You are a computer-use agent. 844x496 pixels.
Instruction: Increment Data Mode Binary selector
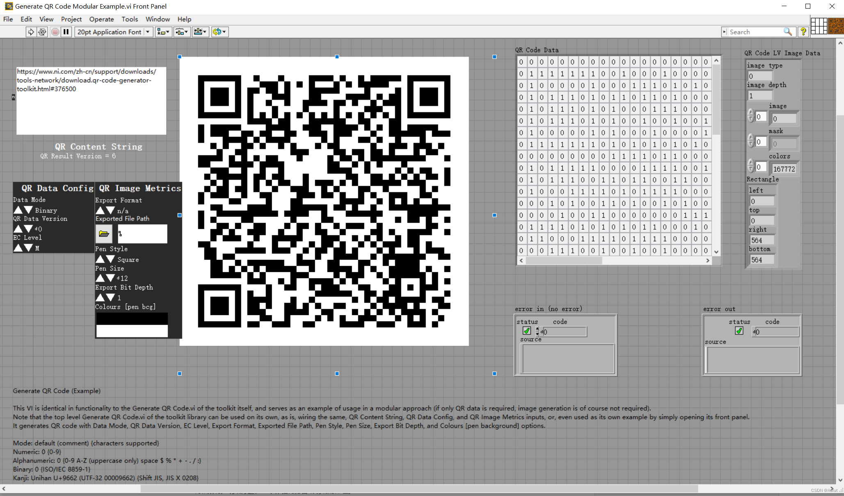[x=18, y=210]
